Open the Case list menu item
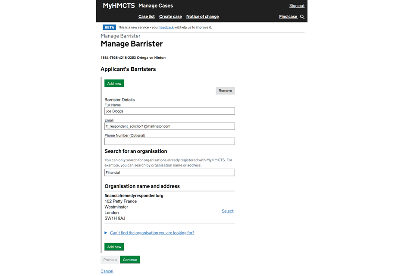The height and width of the screenshot is (276, 414). pos(146,17)
